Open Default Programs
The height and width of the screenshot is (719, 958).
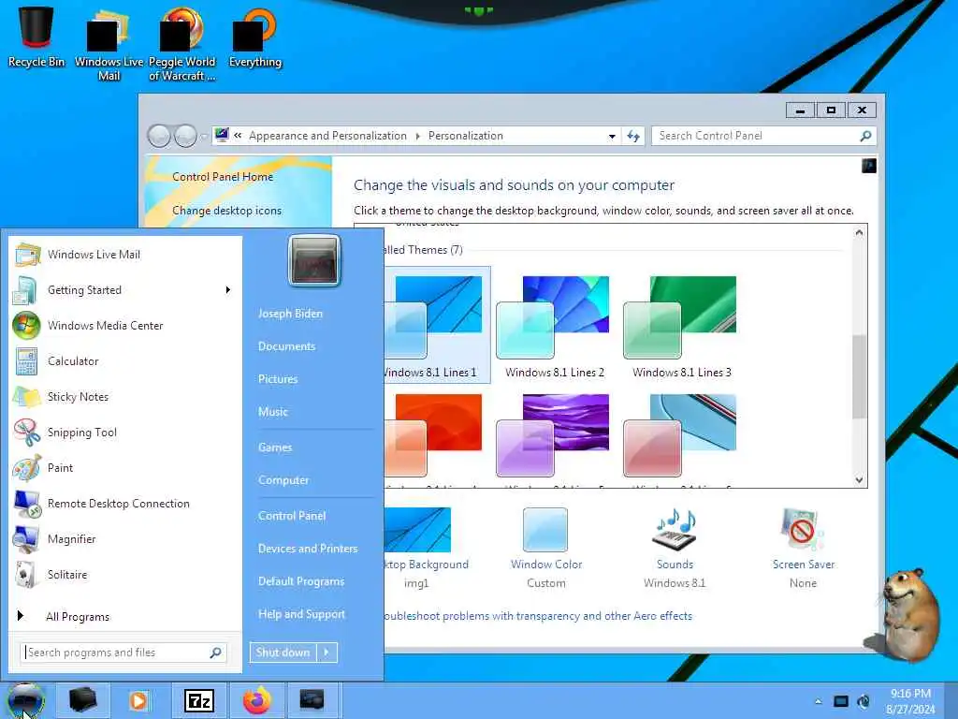tap(300, 581)
